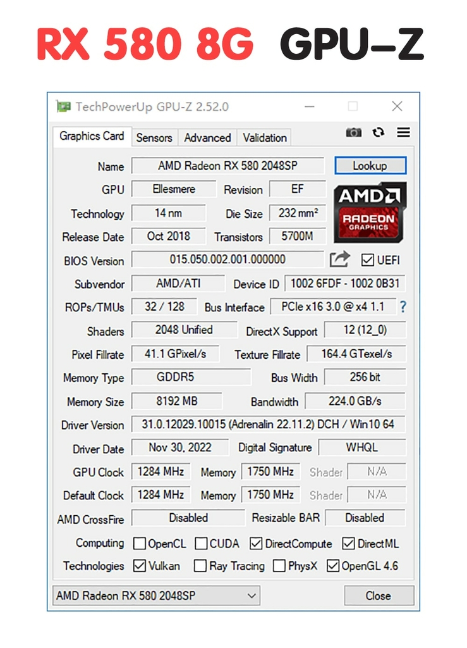The height and width of the screenshot is (648, 467).
Task: Toggle the OpenGL 4.6 checkbox
Action: pyautogui.click(x=332, y=566)
